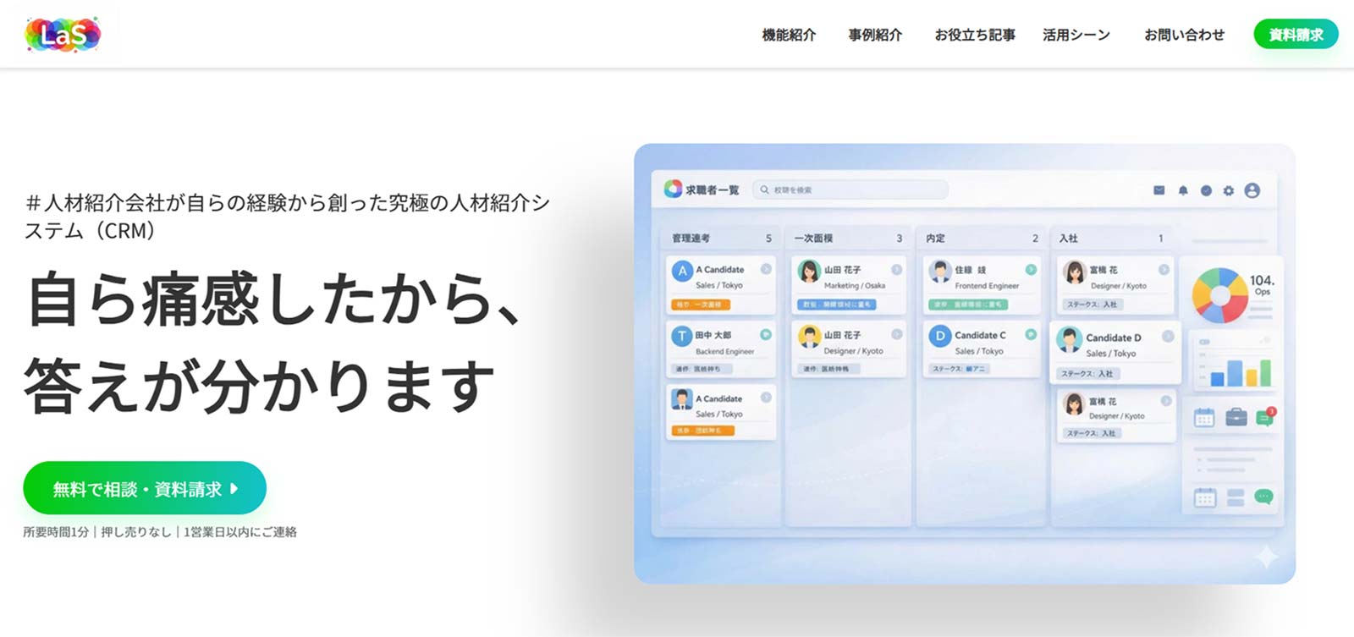Viewport: 1354px width, 637px height.
Task: Click colorful logo beside 求職者一覧
Action: (x=673, y=189)
